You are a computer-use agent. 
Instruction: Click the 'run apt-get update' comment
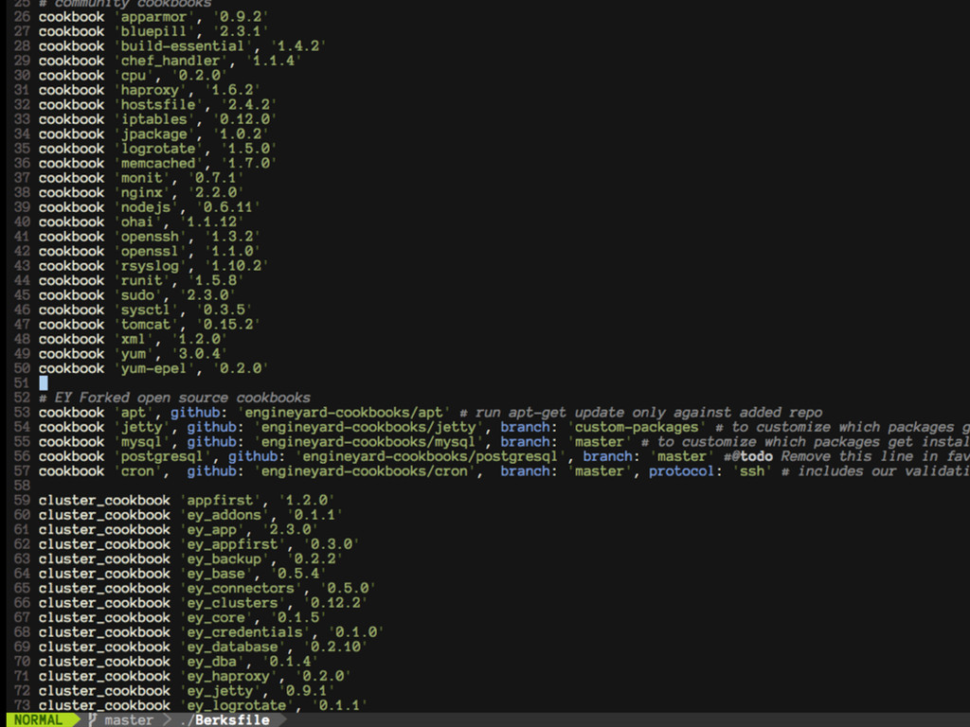(x=641, y=413)
